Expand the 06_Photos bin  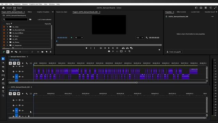[7, 42]
